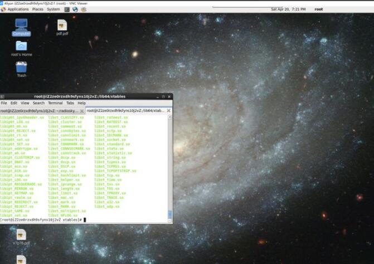Click libxt_standard.so in the listing
374x264 pixels.
coord(112,144)
